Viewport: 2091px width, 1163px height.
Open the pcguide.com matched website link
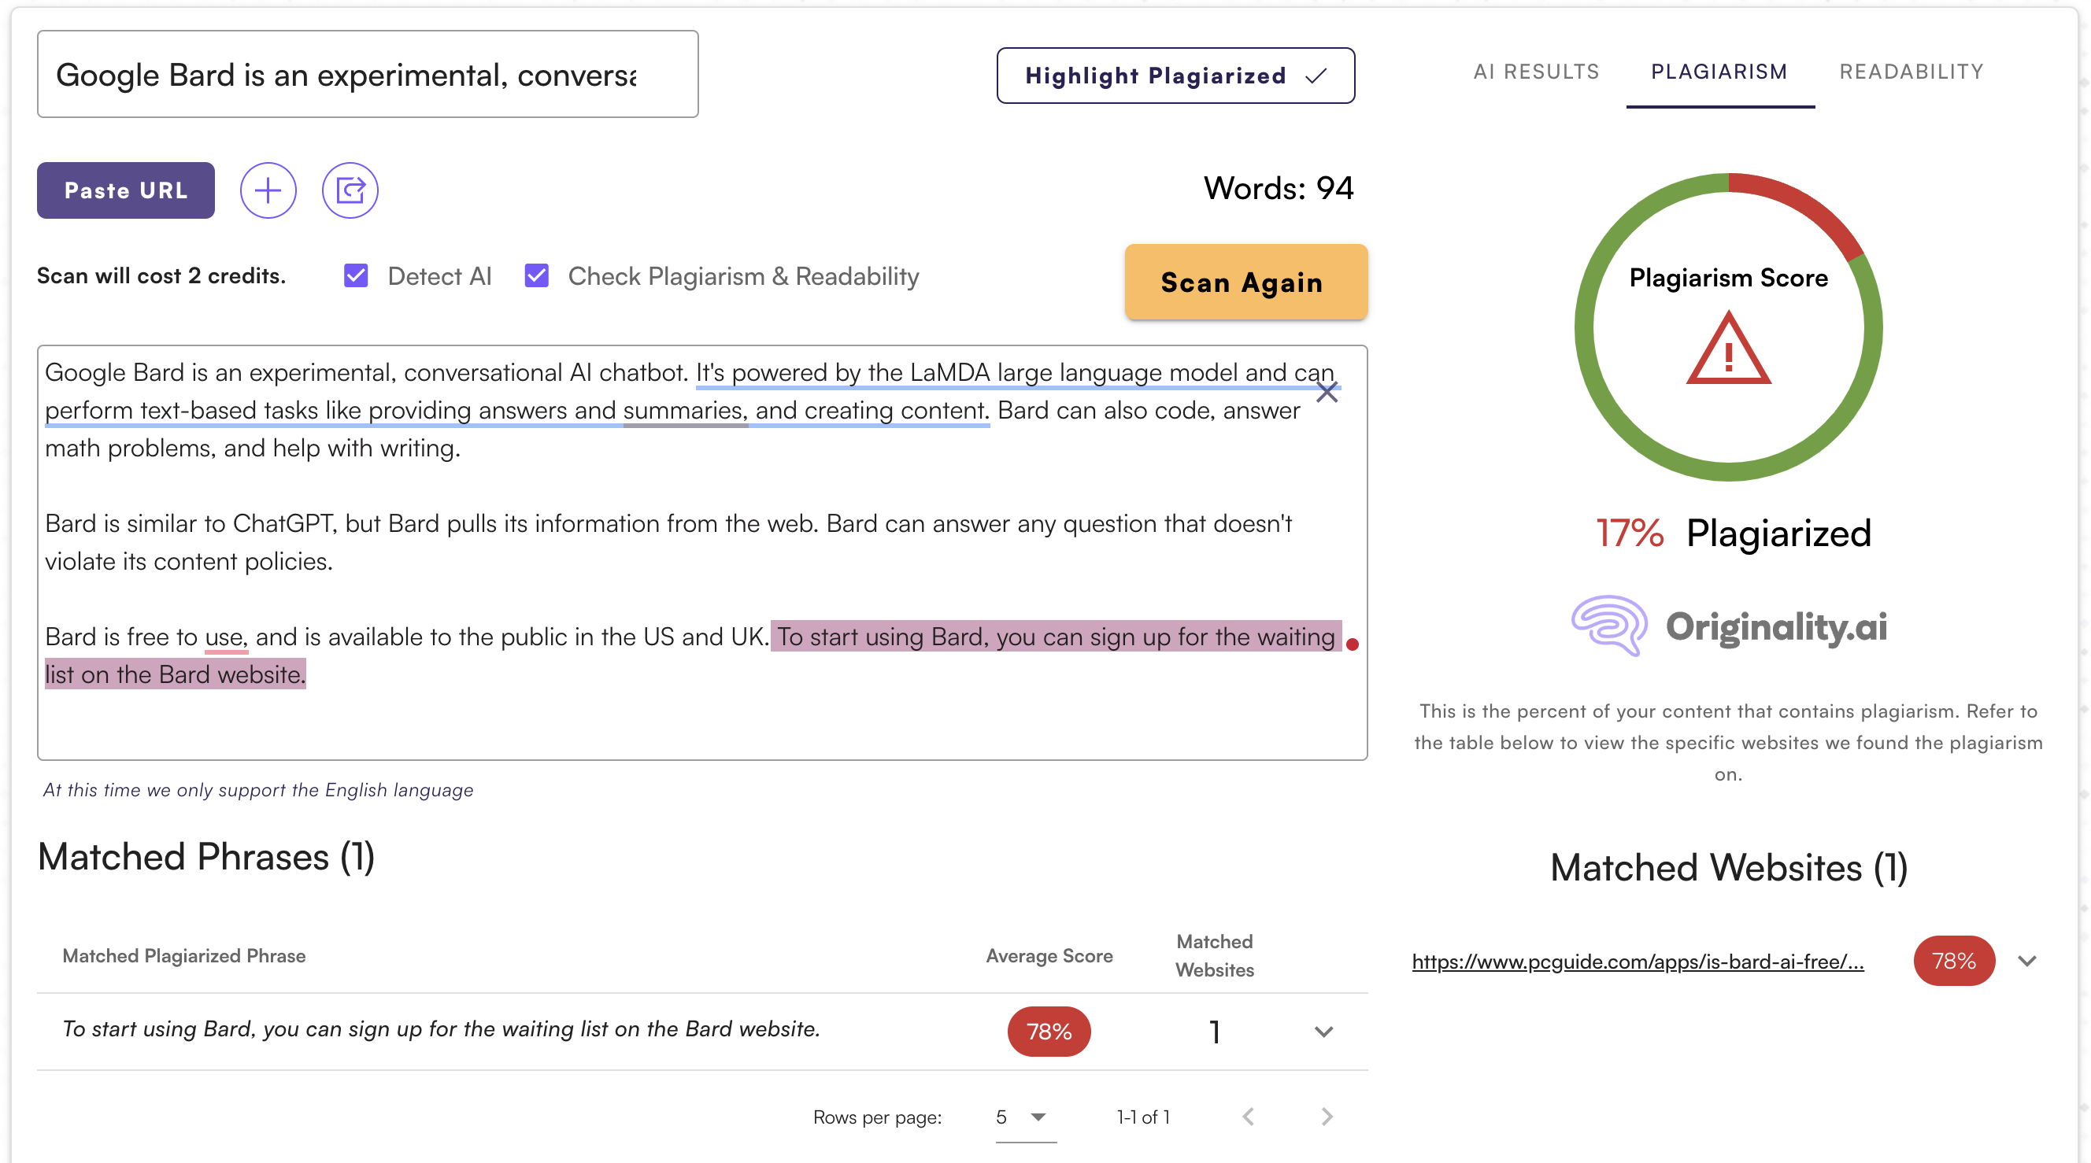coord(1638,961)
